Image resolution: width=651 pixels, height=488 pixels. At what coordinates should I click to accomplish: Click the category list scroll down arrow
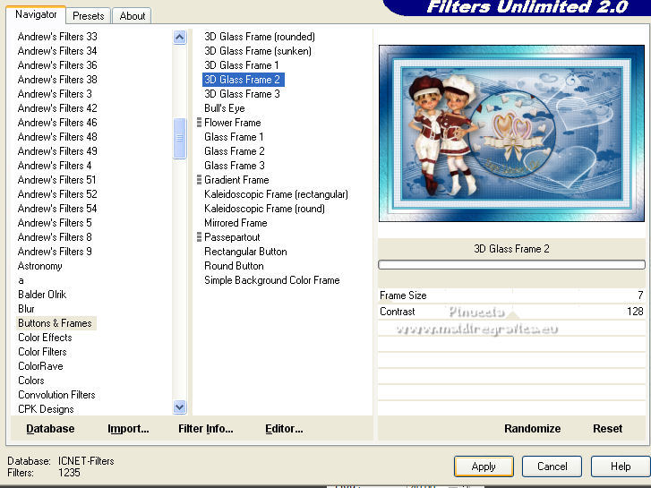pyautogui.click(x=179, y=407)
